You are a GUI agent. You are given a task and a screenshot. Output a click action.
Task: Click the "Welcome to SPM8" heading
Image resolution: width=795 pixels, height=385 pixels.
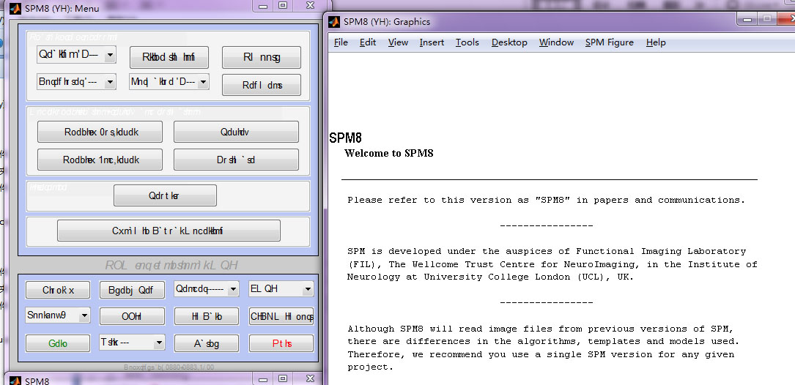coord(389,153)
